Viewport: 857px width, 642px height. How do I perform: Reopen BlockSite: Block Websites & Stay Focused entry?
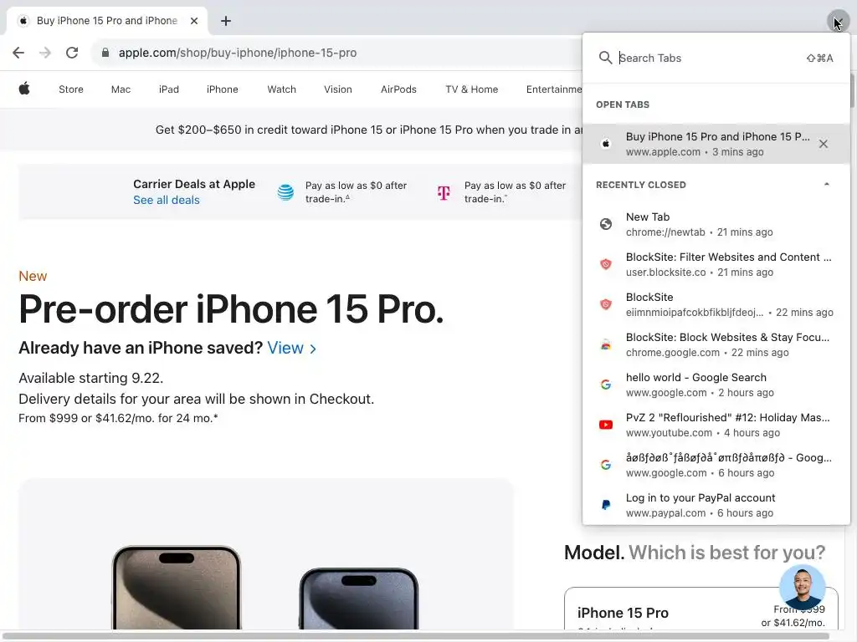(x=716, y=344)
